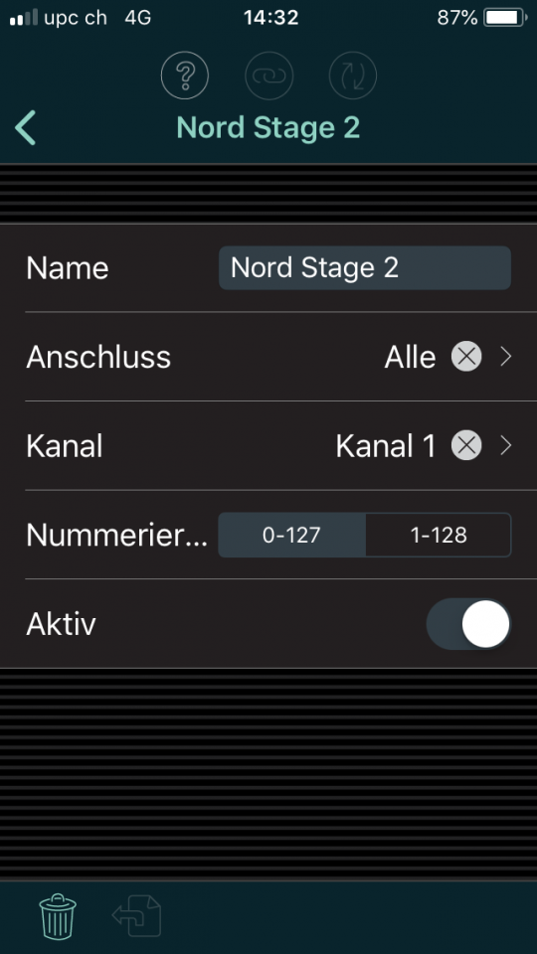
Task: Open the Anschluss Alle selection
Action: click(410, 357)
